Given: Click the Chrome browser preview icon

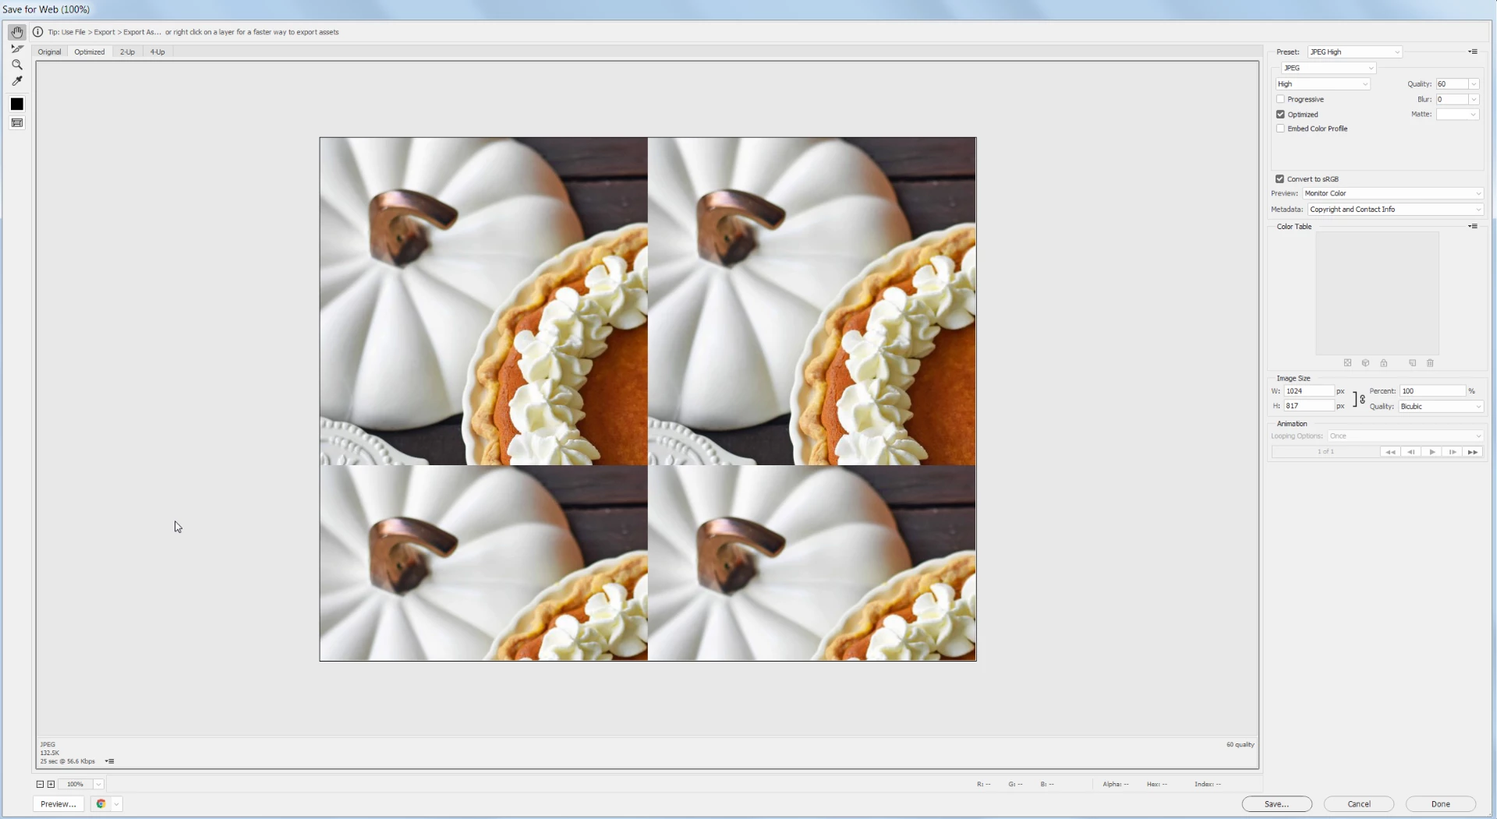Looking at the screenshot, I should pyautogui.click(x=101, y=804).
